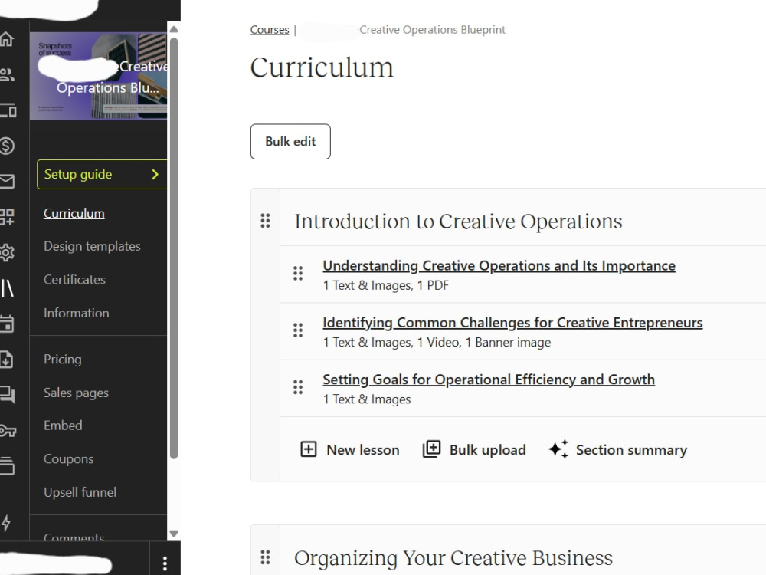Click the Bulk upload label
Screen dimensions: 766x575
487,450
